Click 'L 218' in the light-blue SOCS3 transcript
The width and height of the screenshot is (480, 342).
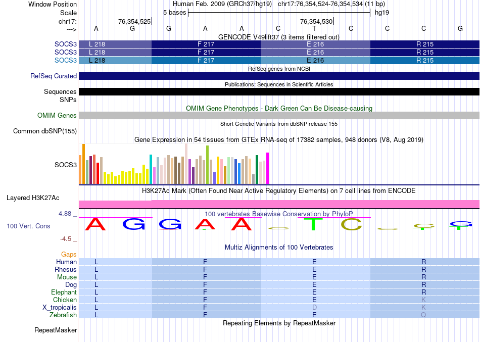pos(97,60)
